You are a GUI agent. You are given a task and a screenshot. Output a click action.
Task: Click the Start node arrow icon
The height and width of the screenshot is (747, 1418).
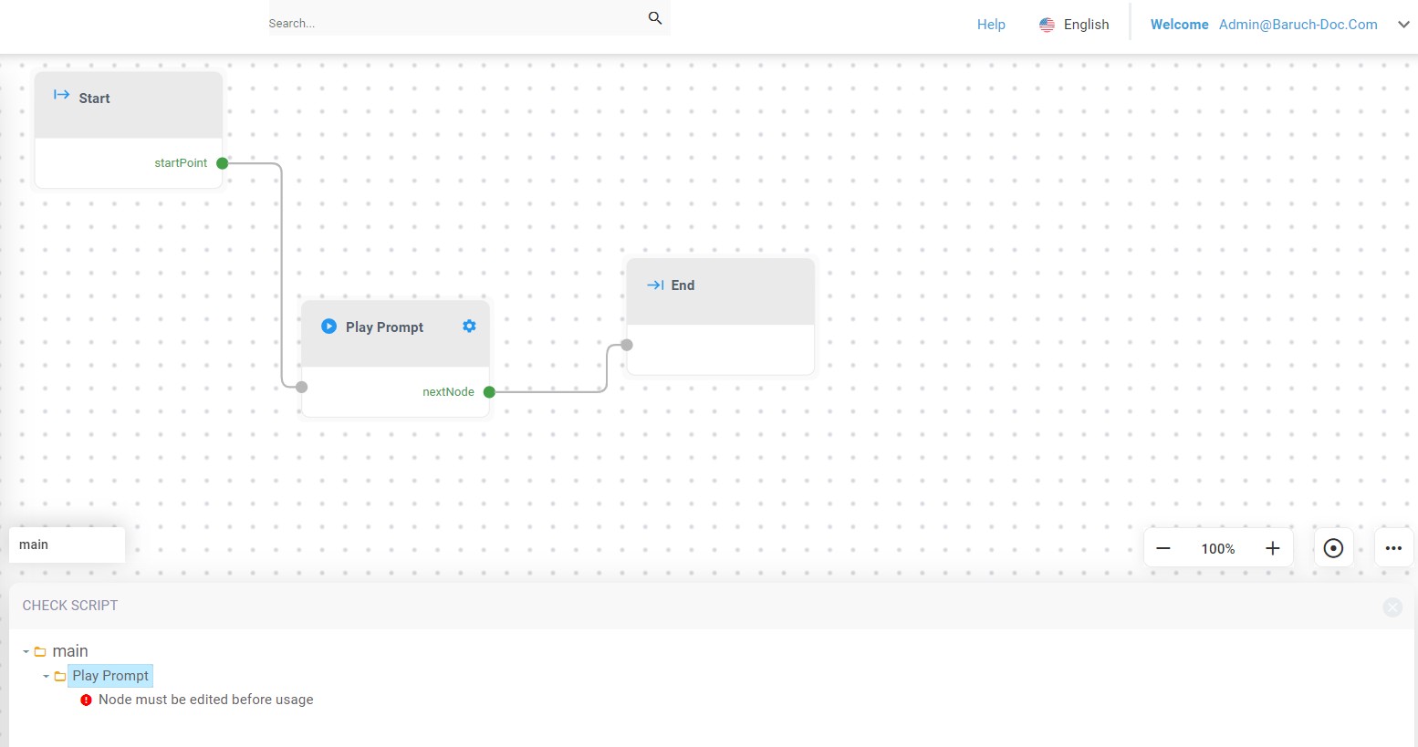61,95
